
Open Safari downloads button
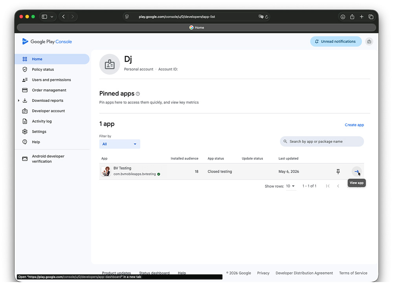pyautogui.click(x=343, y=17)
